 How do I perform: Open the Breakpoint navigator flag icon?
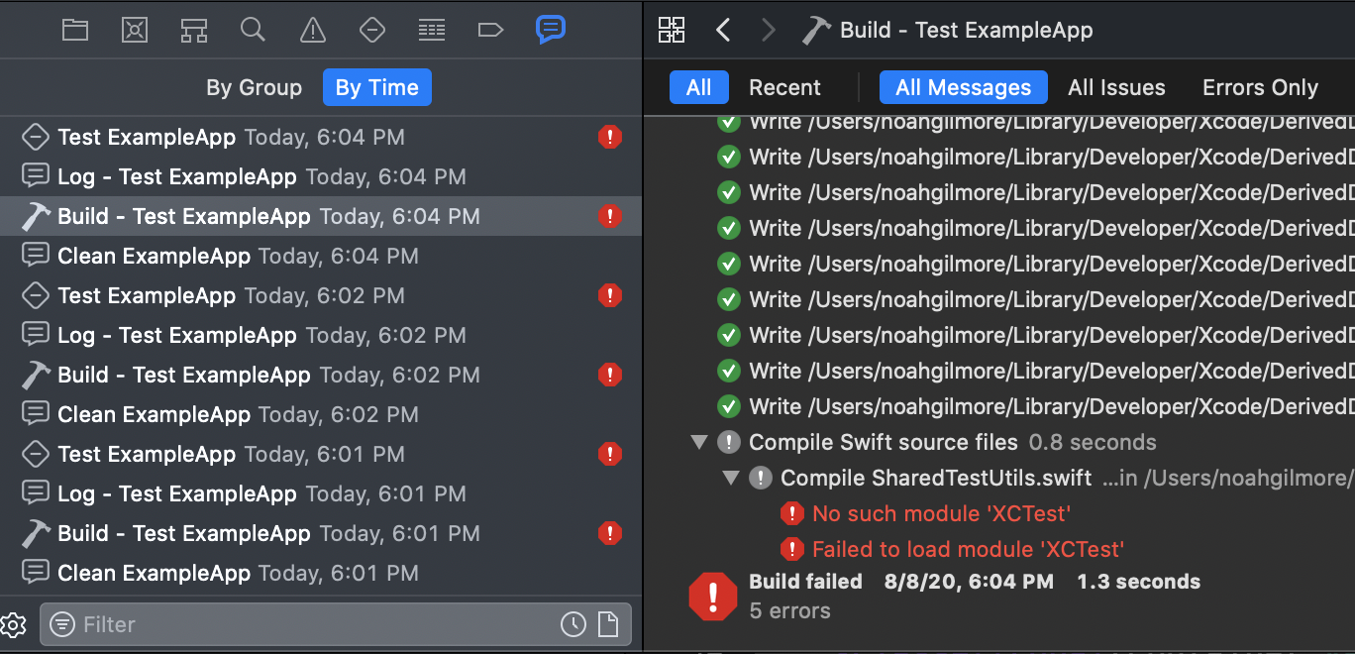point(491,30)
